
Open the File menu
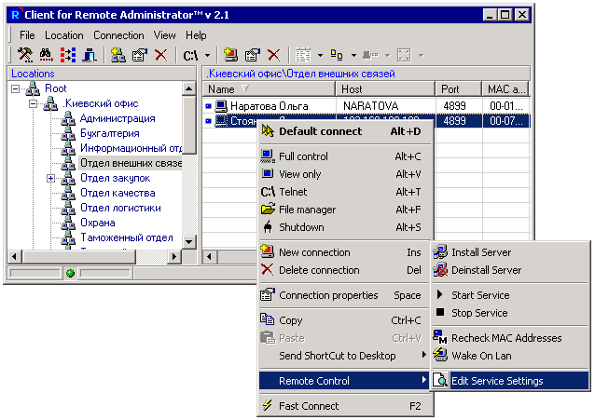pyautogui.click(x=27, y=35)
